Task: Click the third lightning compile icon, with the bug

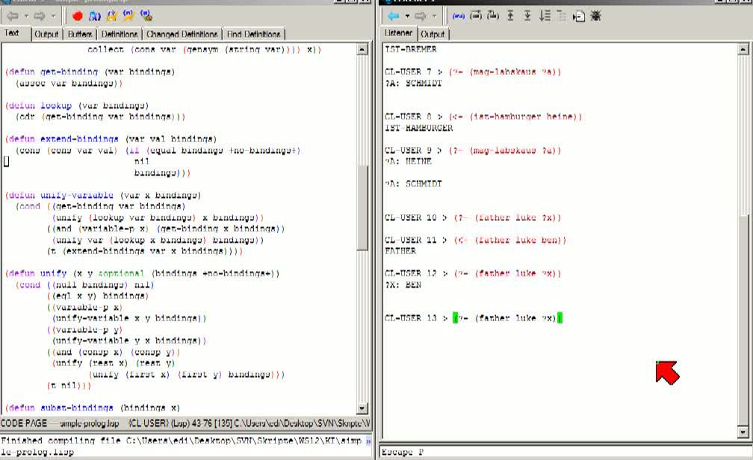Action: [x=146, y=16]
